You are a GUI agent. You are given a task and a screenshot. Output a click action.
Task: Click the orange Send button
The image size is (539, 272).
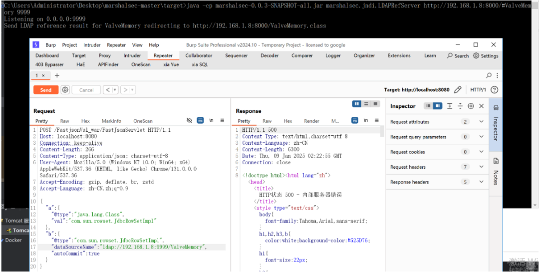coord(46,90)
